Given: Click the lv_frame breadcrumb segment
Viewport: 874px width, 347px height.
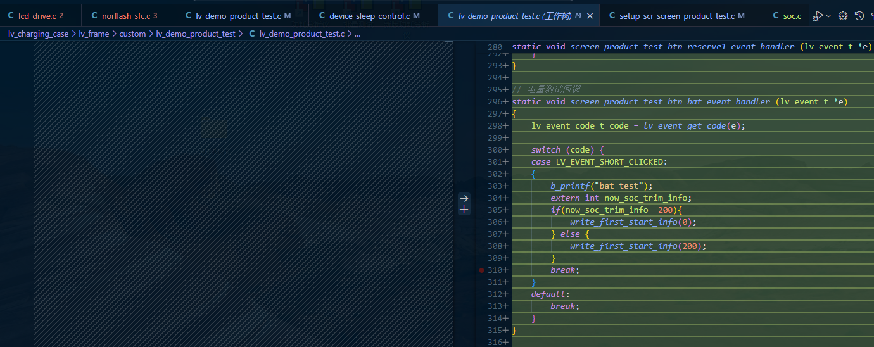Looking at the screenshot, I should [94, 34].
